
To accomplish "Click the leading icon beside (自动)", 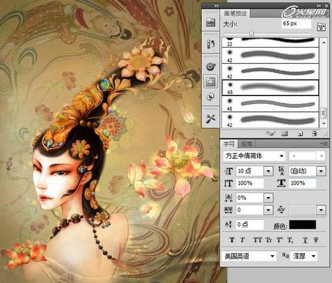I will 282,171.
